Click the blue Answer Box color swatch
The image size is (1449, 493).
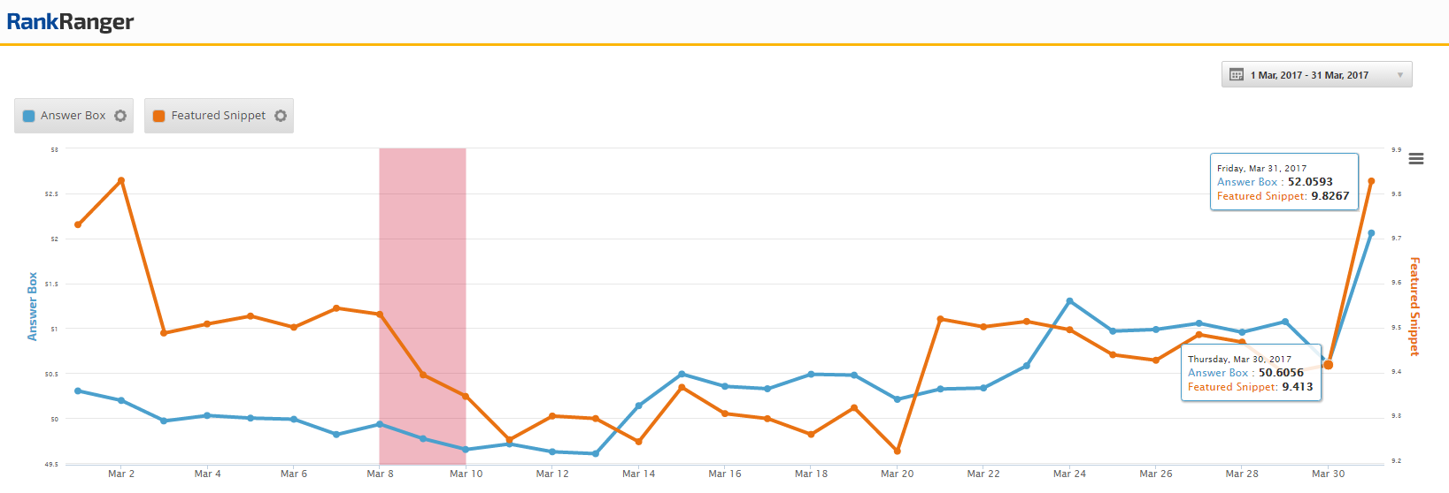28,116
